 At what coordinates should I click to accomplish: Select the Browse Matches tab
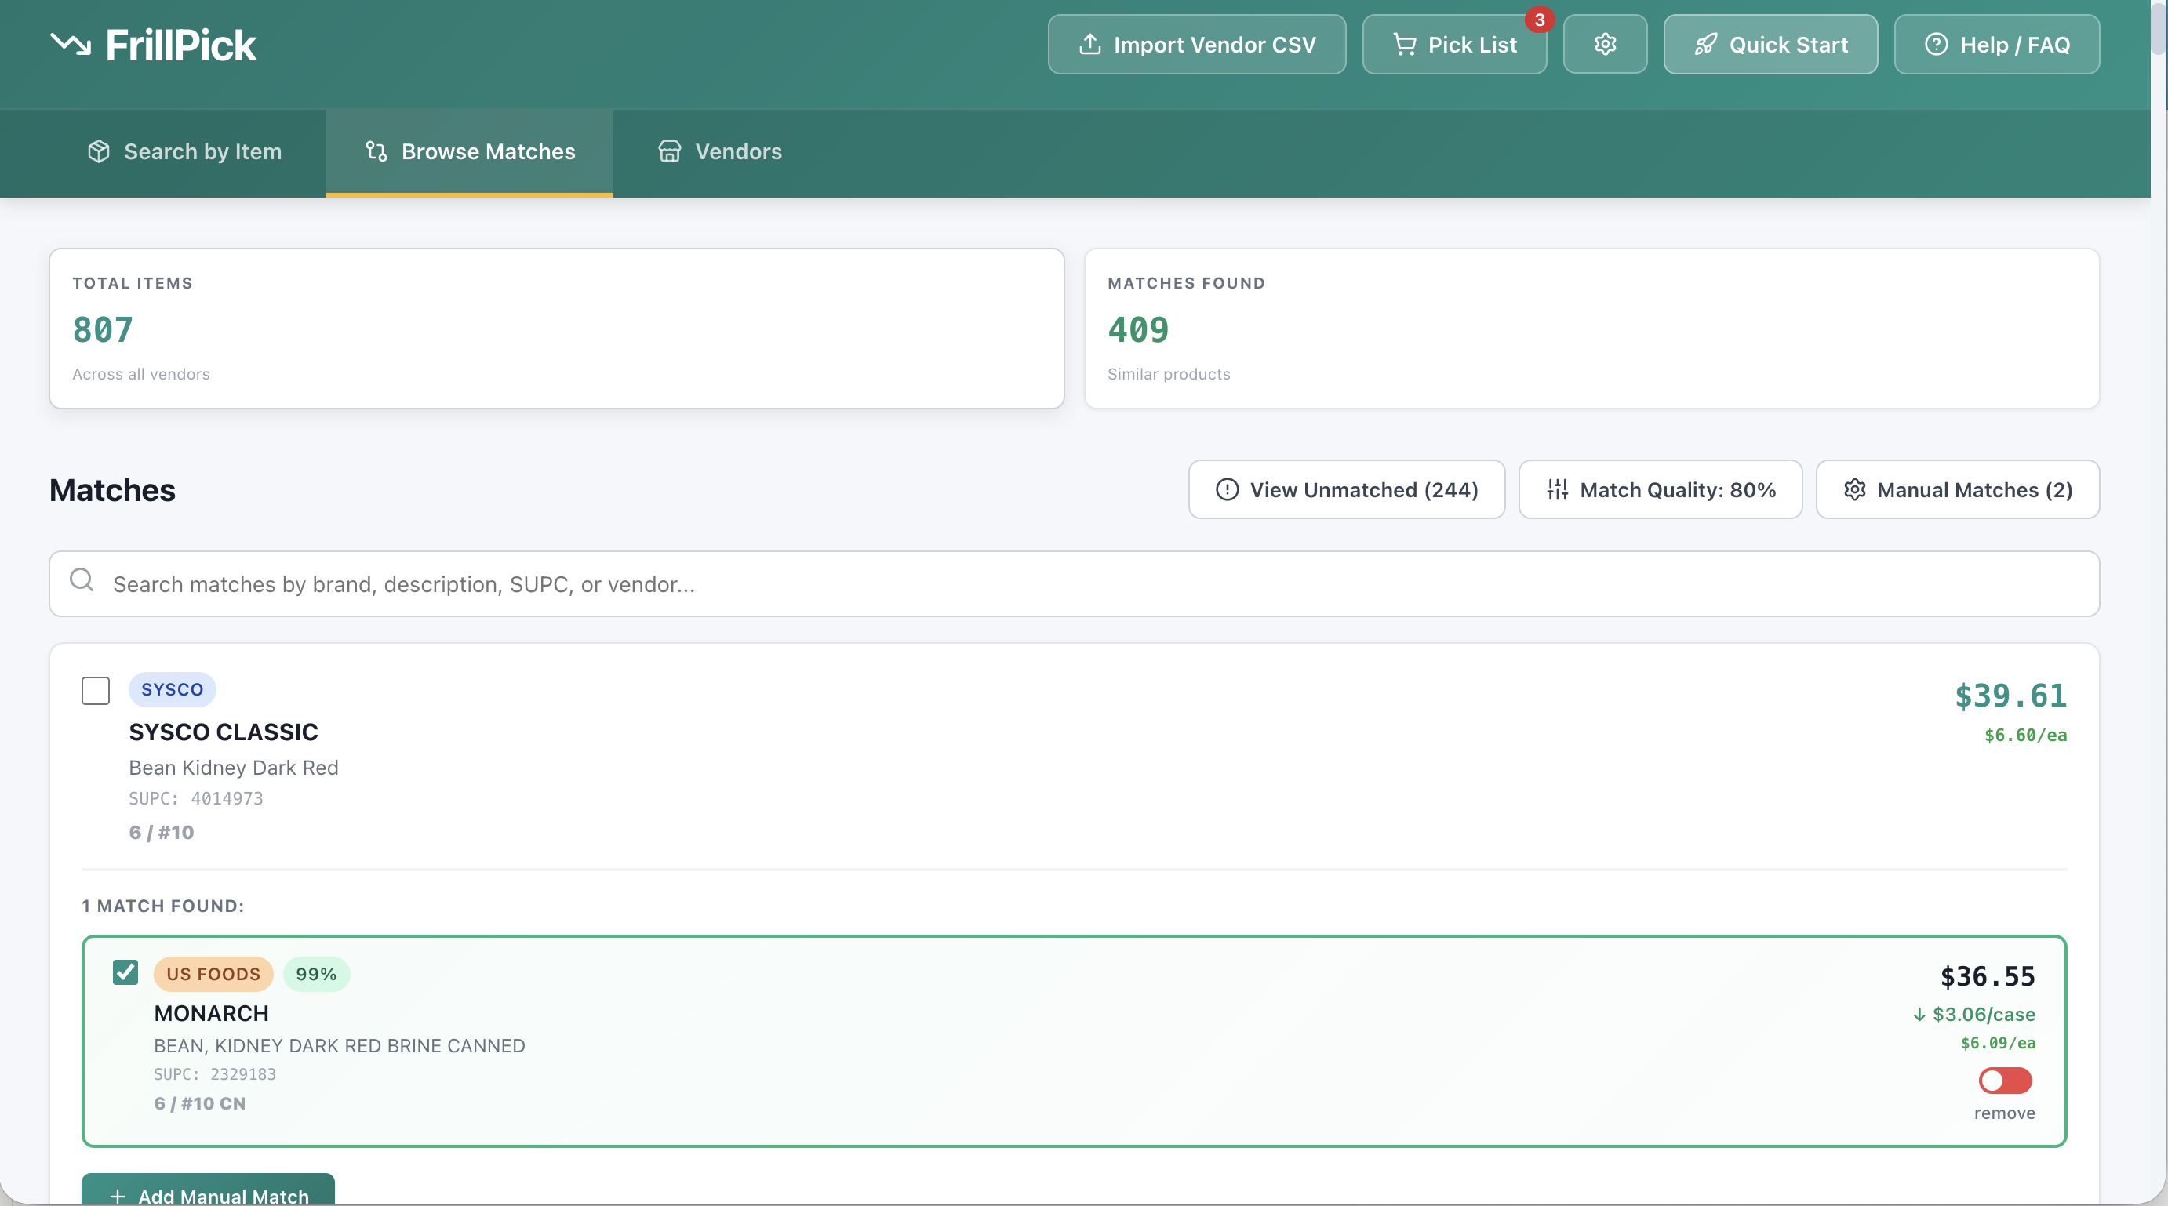point(470,151)
